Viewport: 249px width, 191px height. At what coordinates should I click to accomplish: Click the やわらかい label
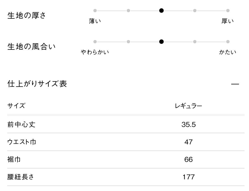tap(95, 52)
